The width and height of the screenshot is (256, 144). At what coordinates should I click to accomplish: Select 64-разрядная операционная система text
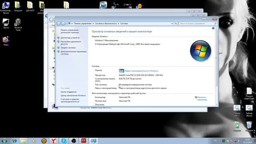[x=135, y=84]
